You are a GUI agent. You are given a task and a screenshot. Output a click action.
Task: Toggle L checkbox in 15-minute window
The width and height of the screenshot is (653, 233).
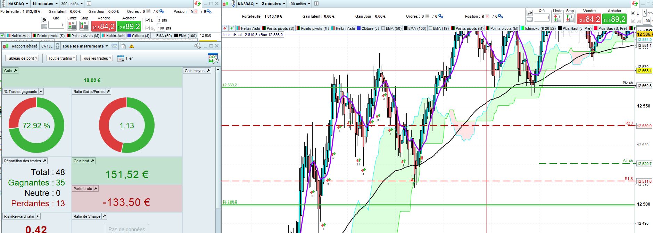point(148,20)
